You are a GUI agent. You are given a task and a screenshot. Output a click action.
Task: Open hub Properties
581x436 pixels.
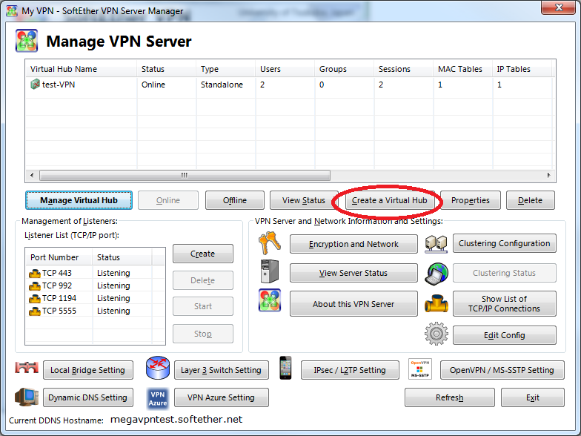pyautogui.click(x=470, y=200)
